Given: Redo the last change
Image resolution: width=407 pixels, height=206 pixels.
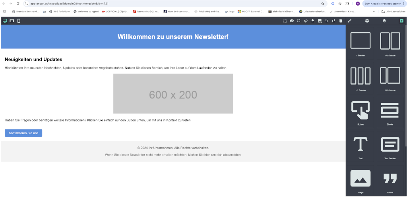Looking at the screenshot, I should (x=333, y=21).
